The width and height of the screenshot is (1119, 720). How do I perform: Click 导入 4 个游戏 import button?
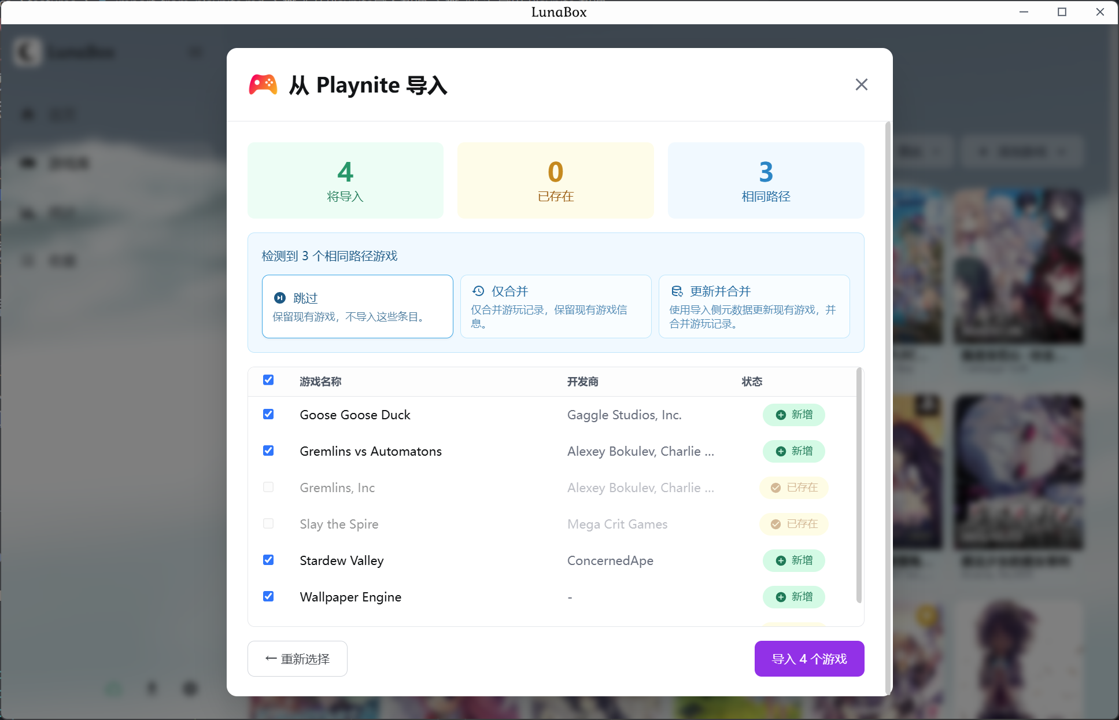(809, 659)
